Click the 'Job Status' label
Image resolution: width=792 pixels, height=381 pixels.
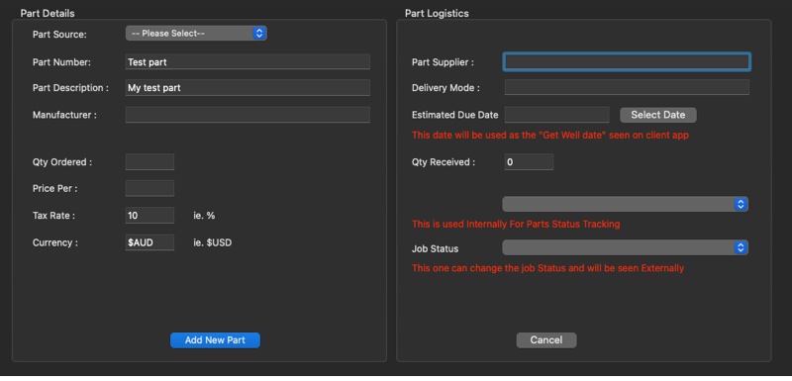(436, 248)
